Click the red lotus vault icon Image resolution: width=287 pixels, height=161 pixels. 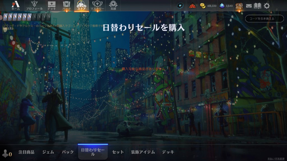pos(192,6)
